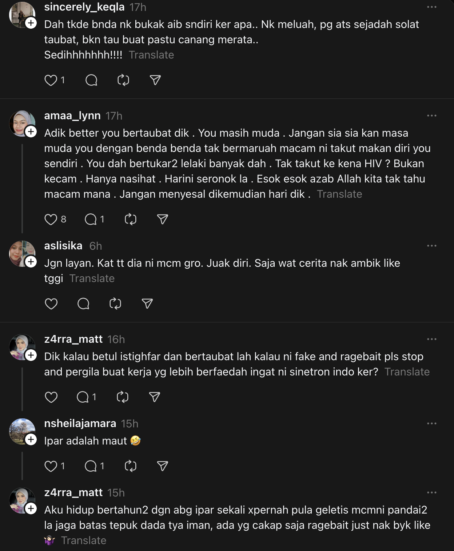Image resolution: width=454 pixels, height=551 pixels.
Task: Translate amaa_lynn's comment
Action: (x=339, y=194)
